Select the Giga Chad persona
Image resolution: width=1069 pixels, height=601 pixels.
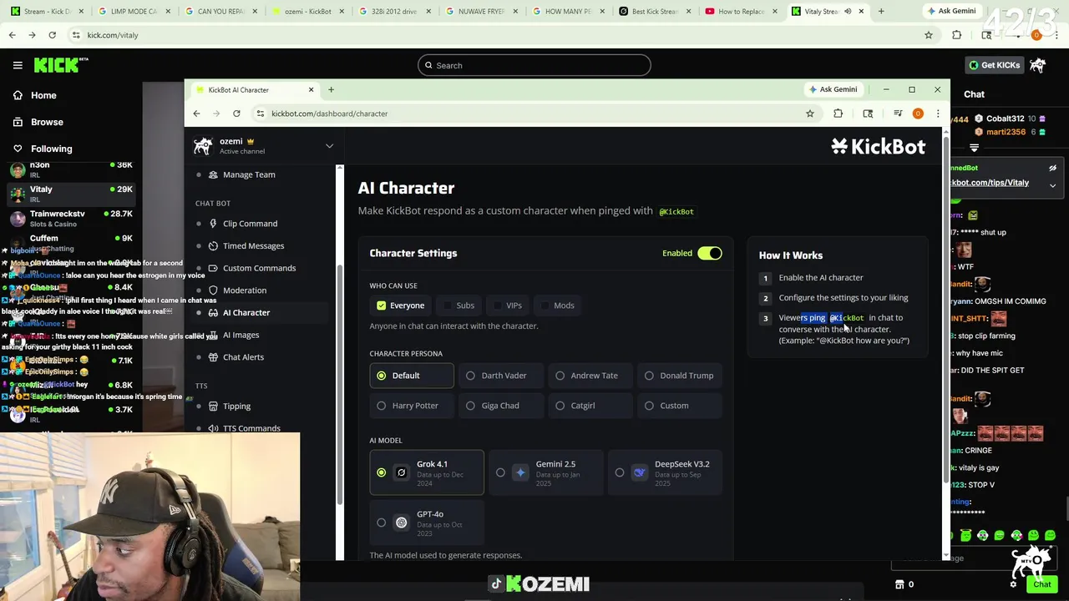click(501, 406)
